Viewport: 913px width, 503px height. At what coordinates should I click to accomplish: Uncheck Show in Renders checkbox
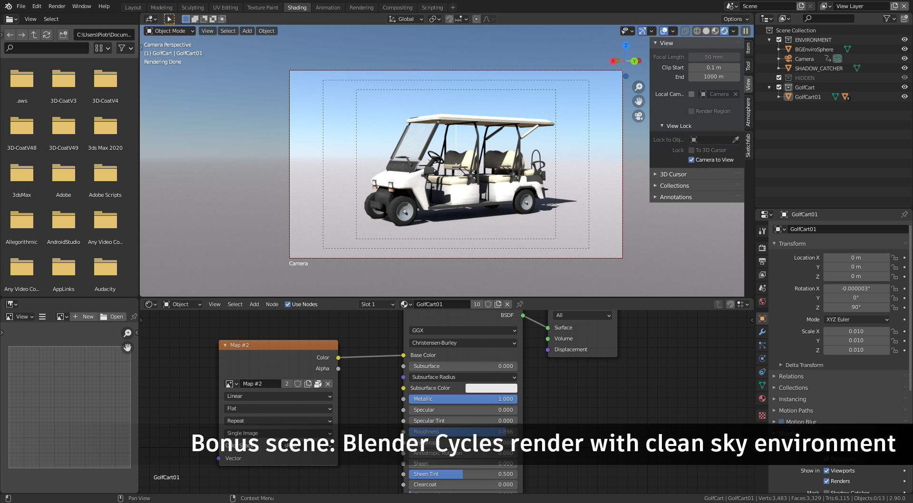[826, 481]
